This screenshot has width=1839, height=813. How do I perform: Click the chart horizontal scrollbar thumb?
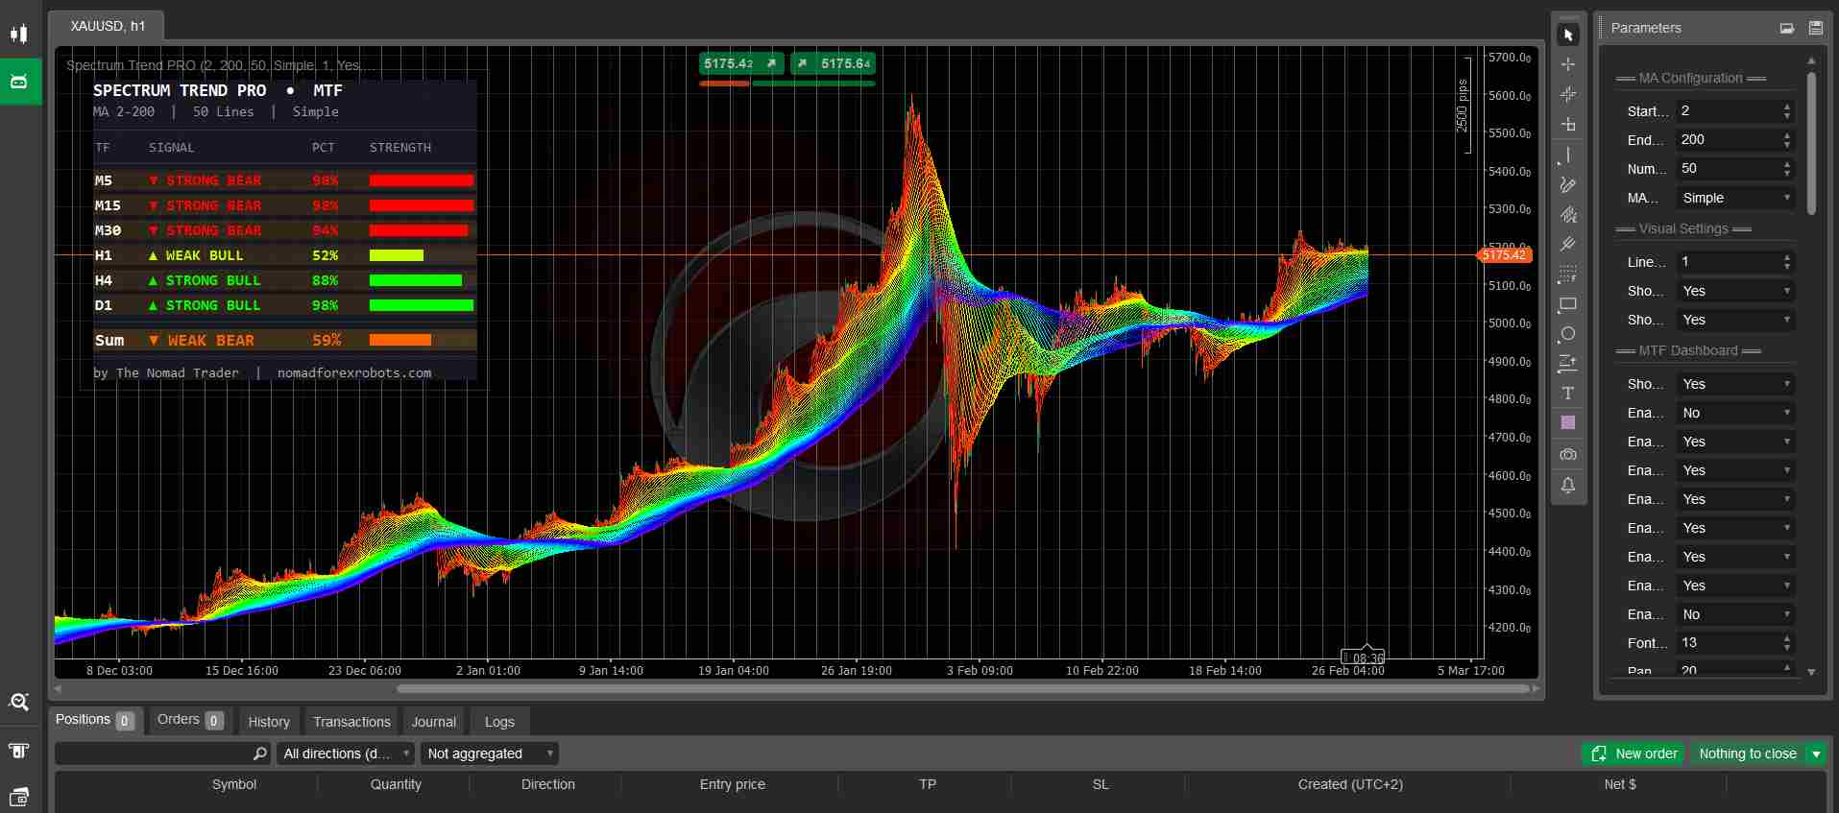click(962, 688)
